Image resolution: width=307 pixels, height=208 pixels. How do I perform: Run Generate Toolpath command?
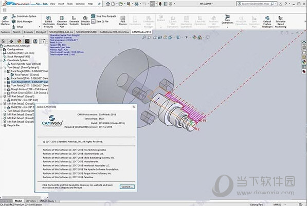74,21
